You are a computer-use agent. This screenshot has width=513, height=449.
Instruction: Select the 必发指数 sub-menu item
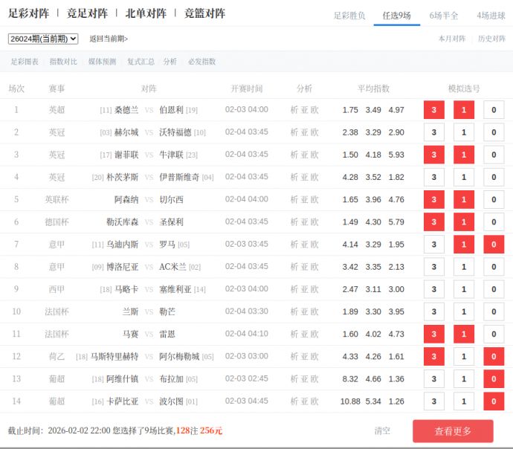pos(201,62)
